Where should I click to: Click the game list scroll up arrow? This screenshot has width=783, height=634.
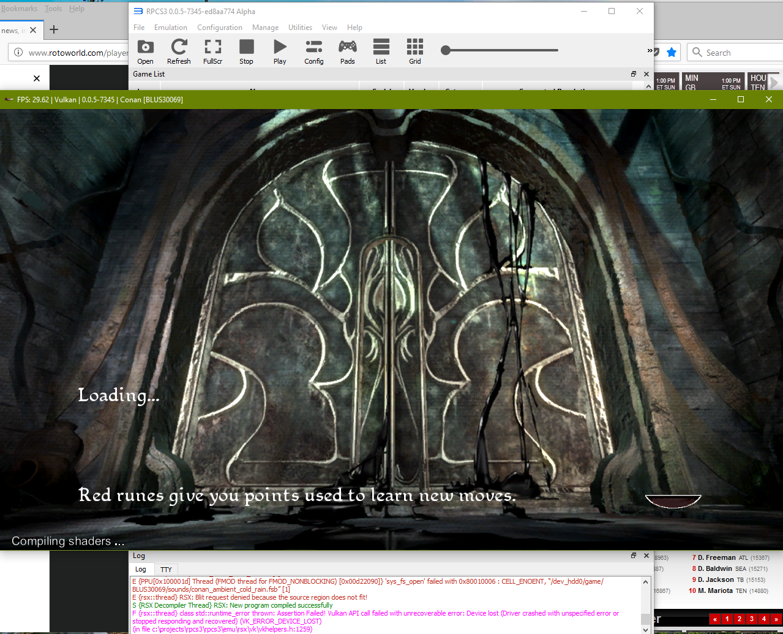click(x=648, y=86)
